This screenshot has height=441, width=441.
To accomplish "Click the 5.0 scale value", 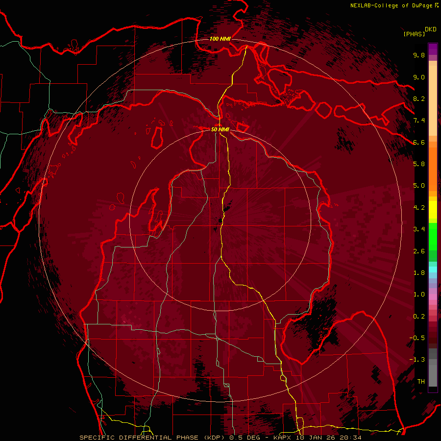I will (x=419, y=186).
